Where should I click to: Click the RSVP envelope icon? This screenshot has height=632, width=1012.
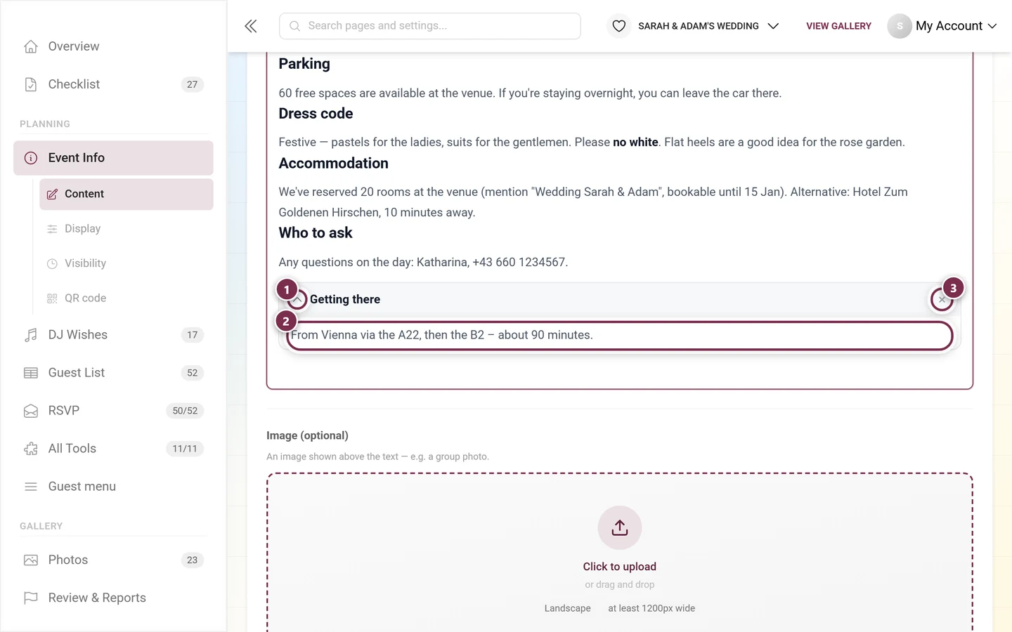click(31, 411)
